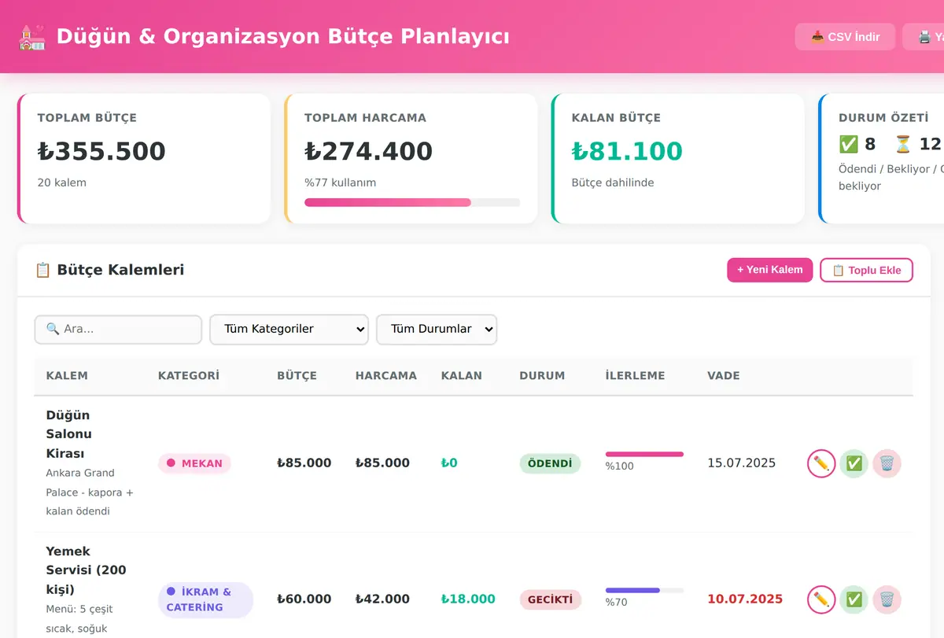The height and width of the screenshot is (638, 944).
Task: Mark Yemek Servisi as paid
Action: coord(854,599)
